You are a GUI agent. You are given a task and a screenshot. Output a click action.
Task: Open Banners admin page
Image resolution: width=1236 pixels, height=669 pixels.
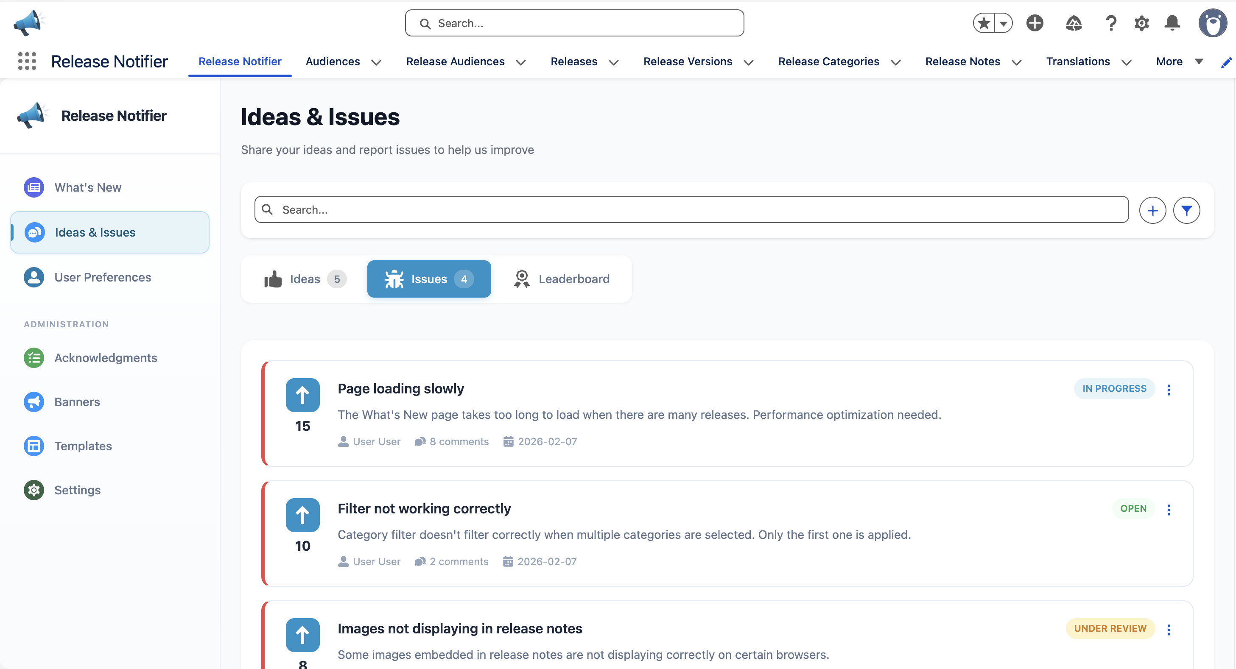tap(110, 402)
